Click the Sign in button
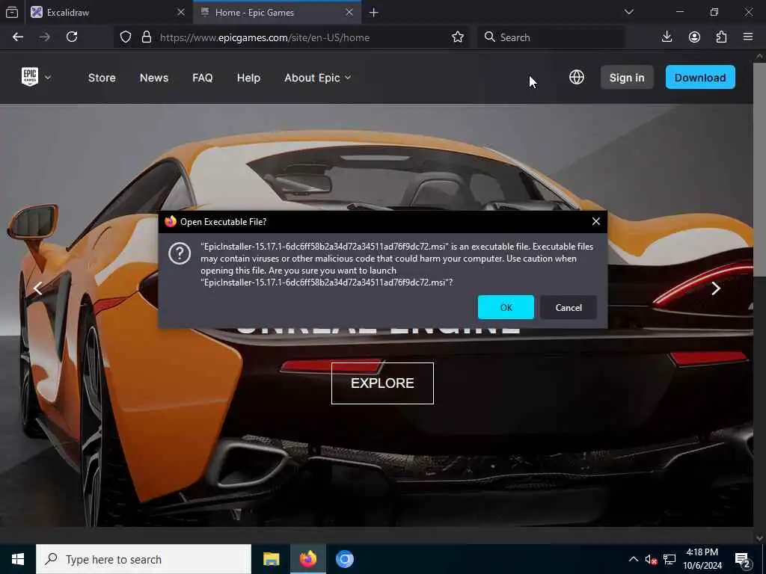Image resolution: width=766 pixels, height=574 pixels. pyautogui.click(x=627, y=78)
